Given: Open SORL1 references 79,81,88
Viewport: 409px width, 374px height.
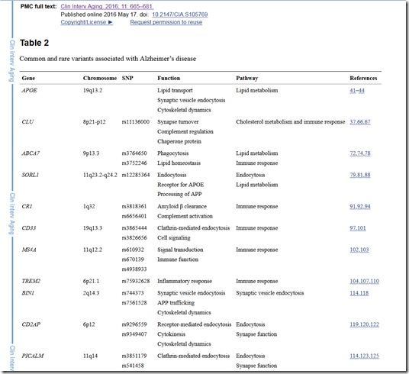Looking at the screenshot, I should coord(359,175).
